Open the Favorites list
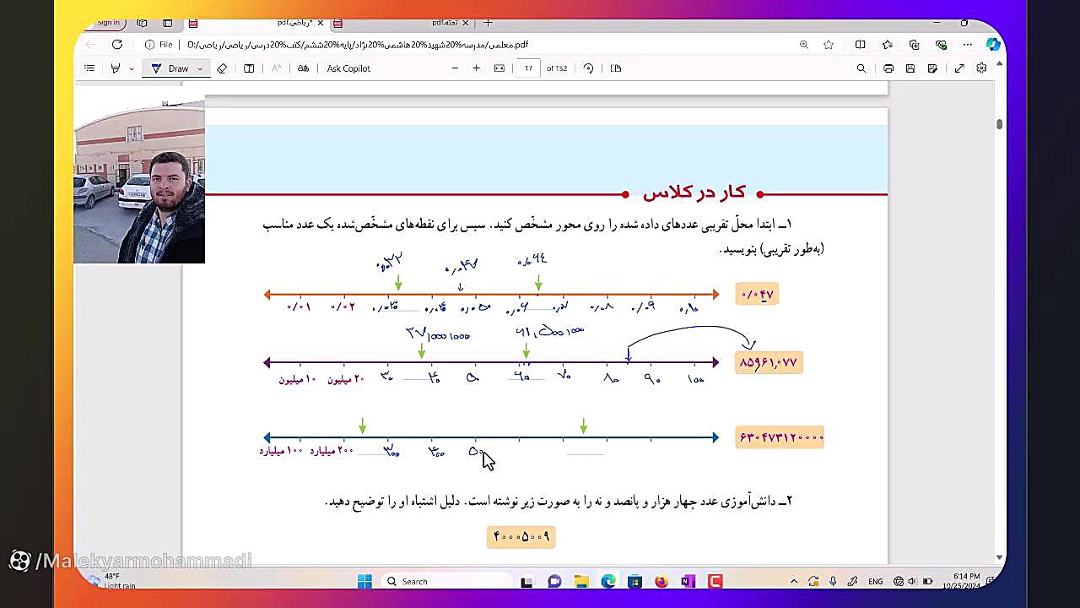This screenshot has height=608, width=1080. (x=887, y=45)
